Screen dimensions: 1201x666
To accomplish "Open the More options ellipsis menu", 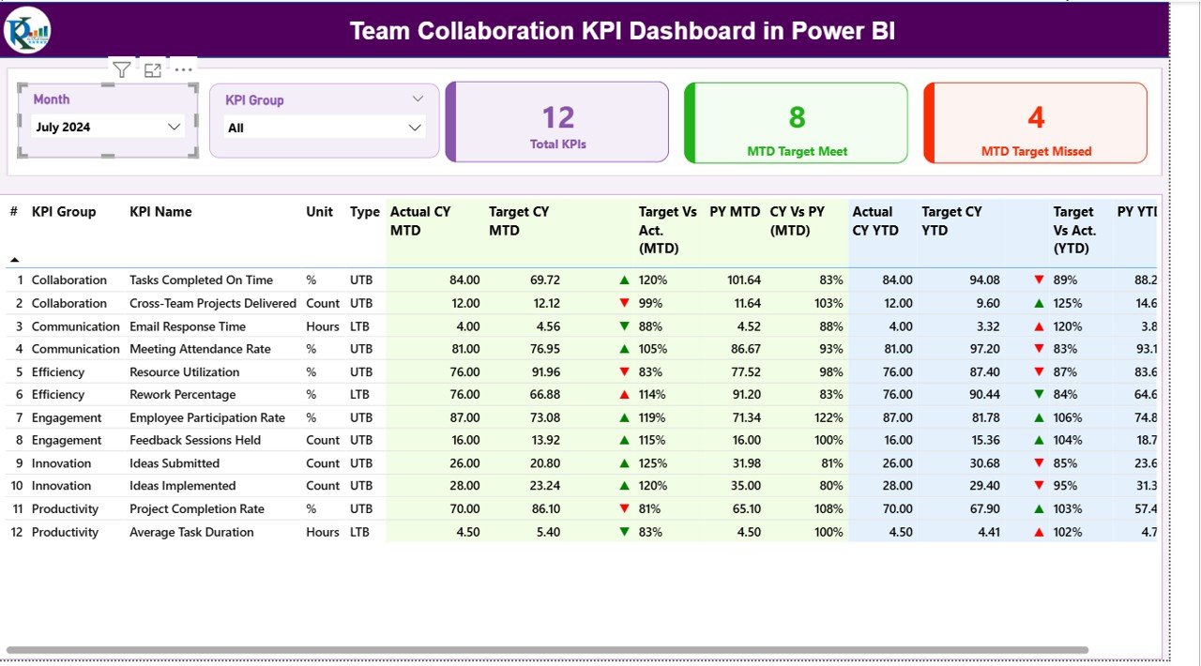I will pyautogui.click(x=184, y=69).
